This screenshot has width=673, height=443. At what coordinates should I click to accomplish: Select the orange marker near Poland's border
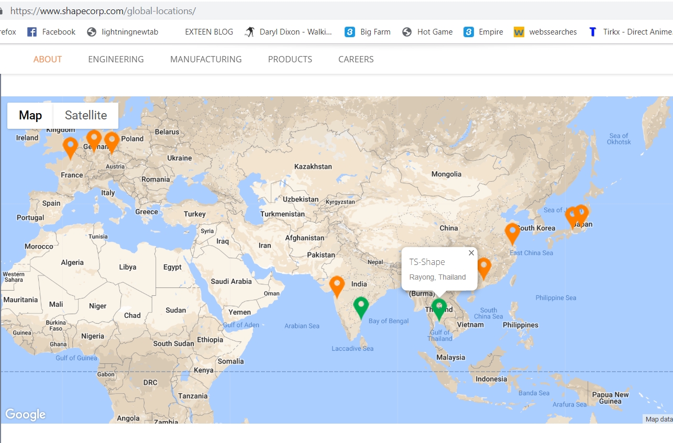click(112, 141)
